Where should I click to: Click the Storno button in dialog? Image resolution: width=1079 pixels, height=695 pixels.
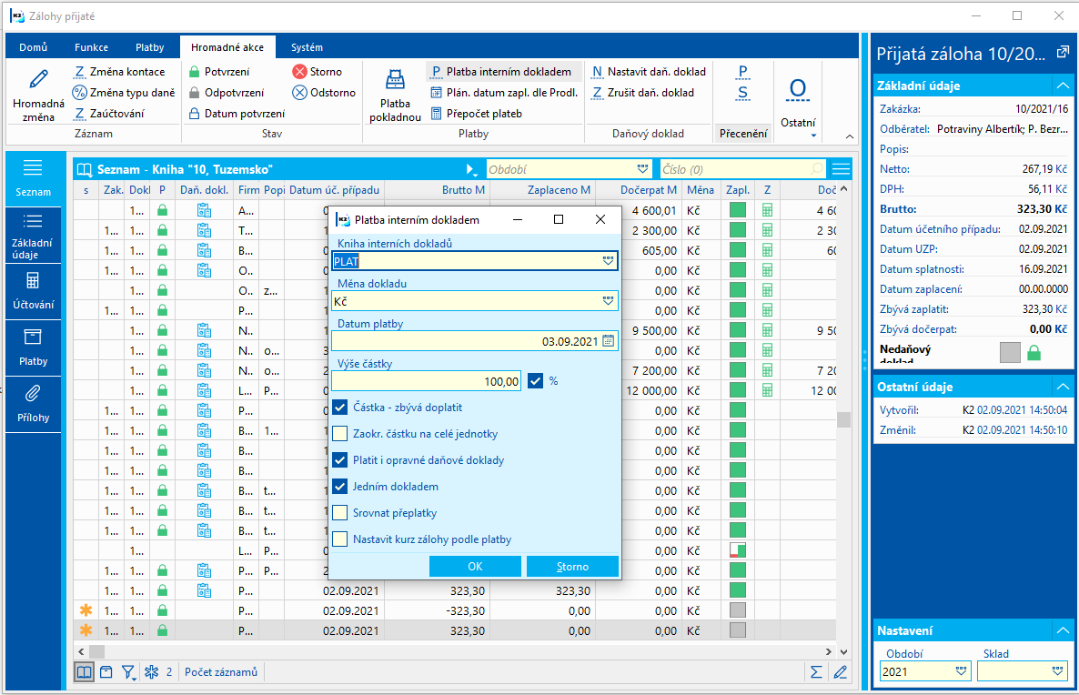[572, 567]
